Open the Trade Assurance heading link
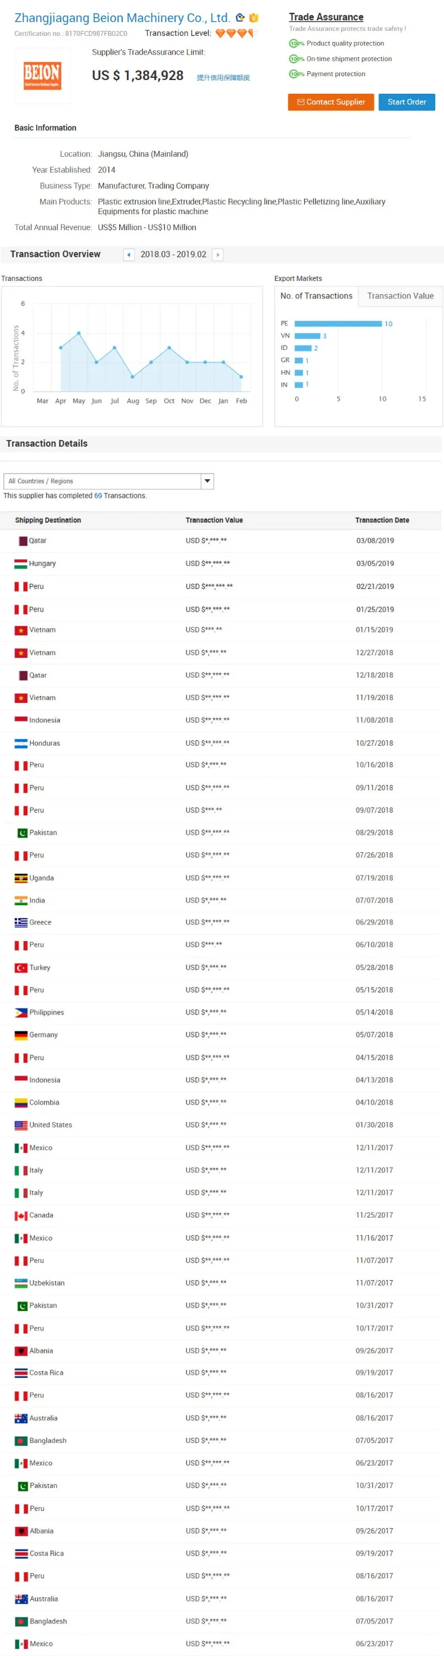Screen dimensions: 444x1656 [x=326, y=17]
